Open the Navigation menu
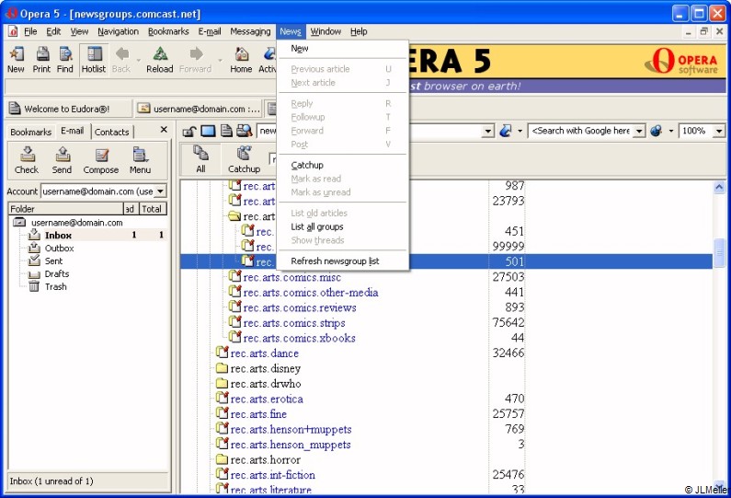Screen dimensions: 731x498 118,31
